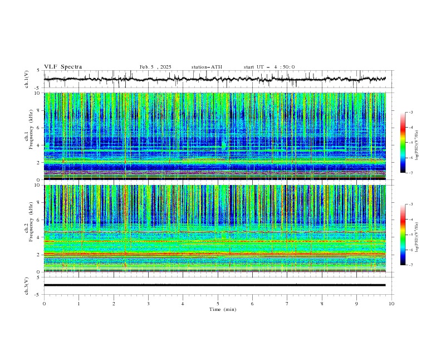Select the log(PSD) label beside ch.2 colorbar
Viewport: 441px width, 341px height.
tap(416, 237)
